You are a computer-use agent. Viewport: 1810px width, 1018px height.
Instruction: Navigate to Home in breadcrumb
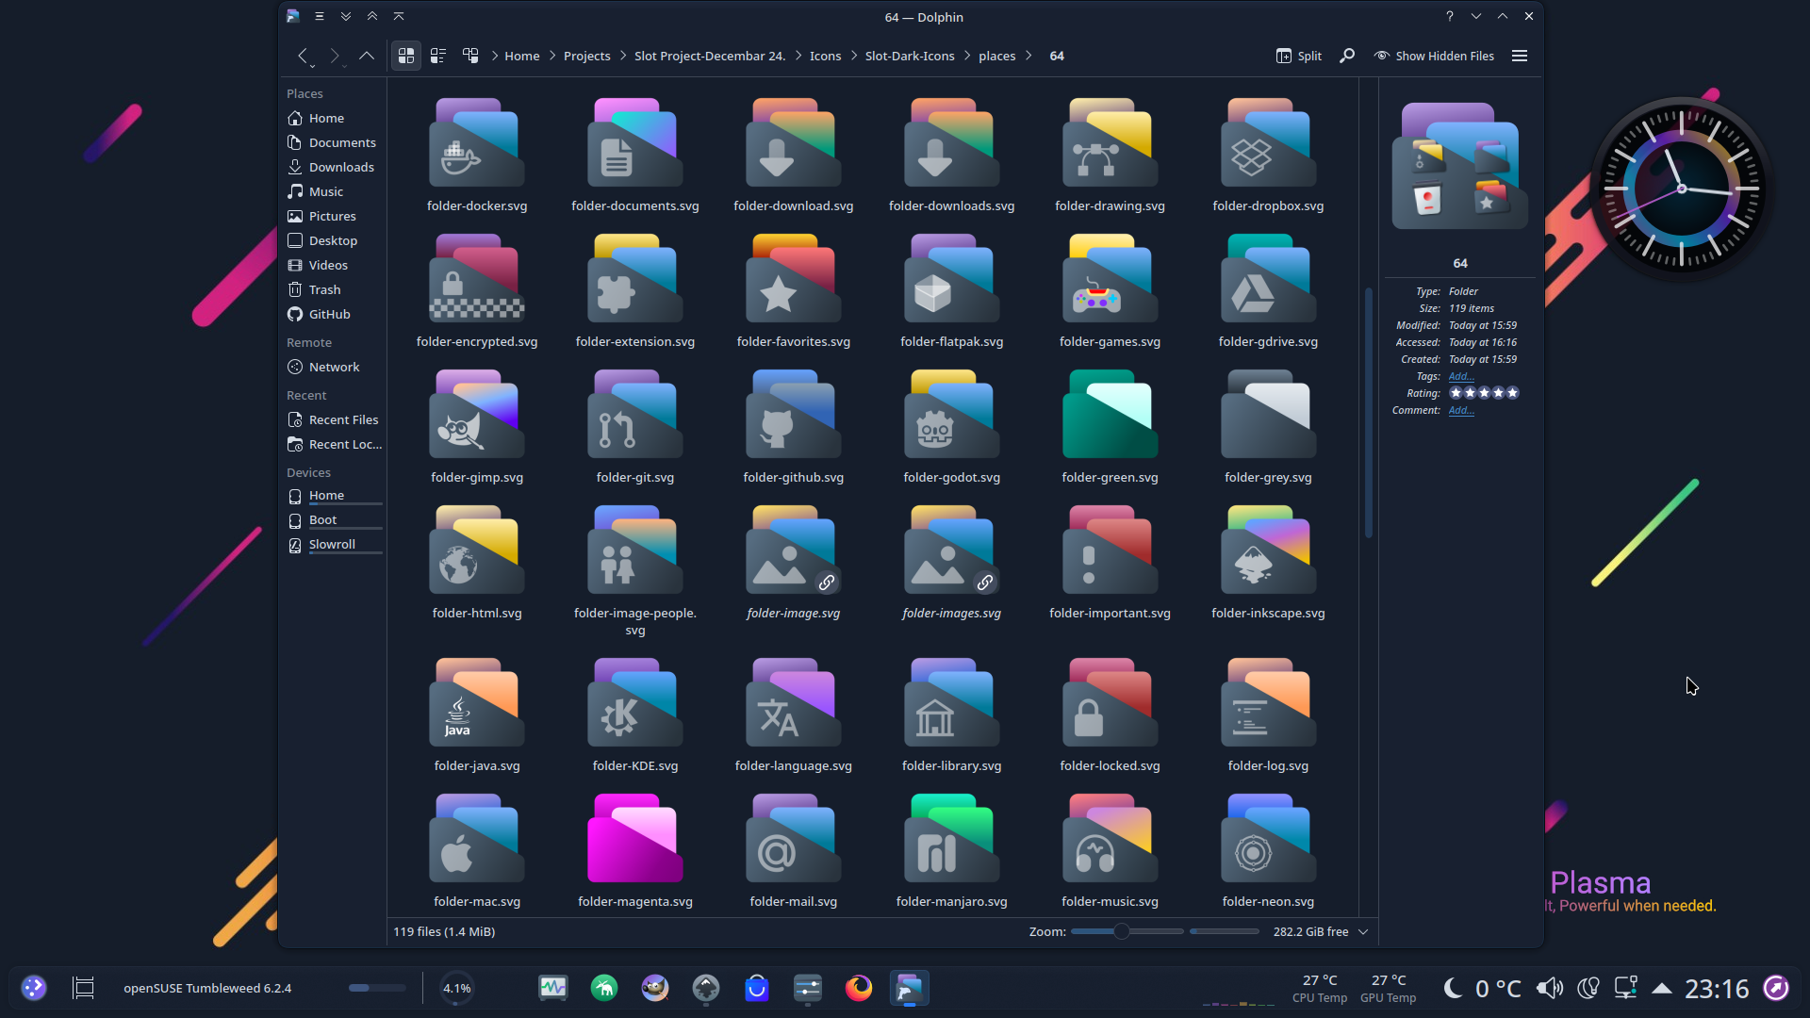522,56
